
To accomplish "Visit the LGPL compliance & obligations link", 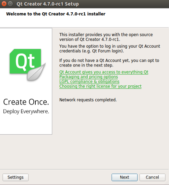I will click(x=89, y=81).
